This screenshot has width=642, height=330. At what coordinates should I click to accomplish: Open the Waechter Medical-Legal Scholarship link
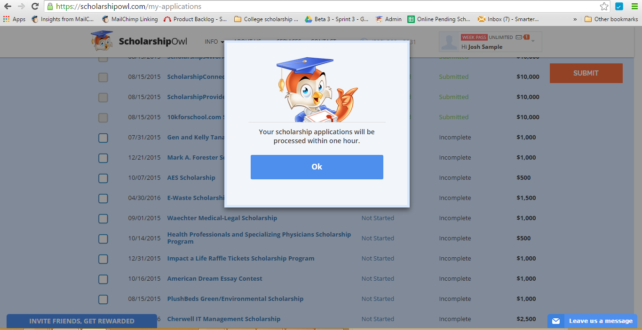tap(222, 218)
